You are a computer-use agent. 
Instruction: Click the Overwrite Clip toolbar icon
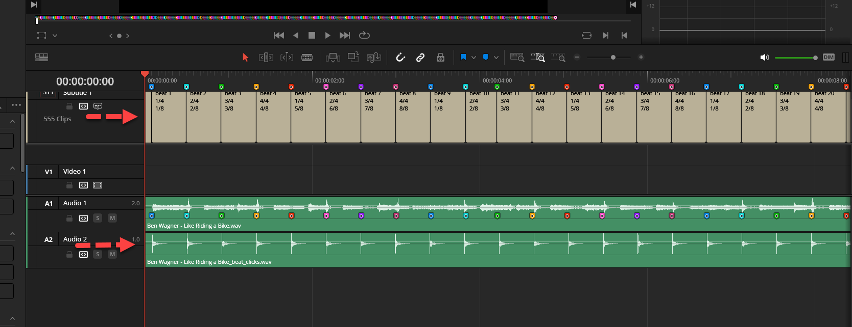coord(353,57)
